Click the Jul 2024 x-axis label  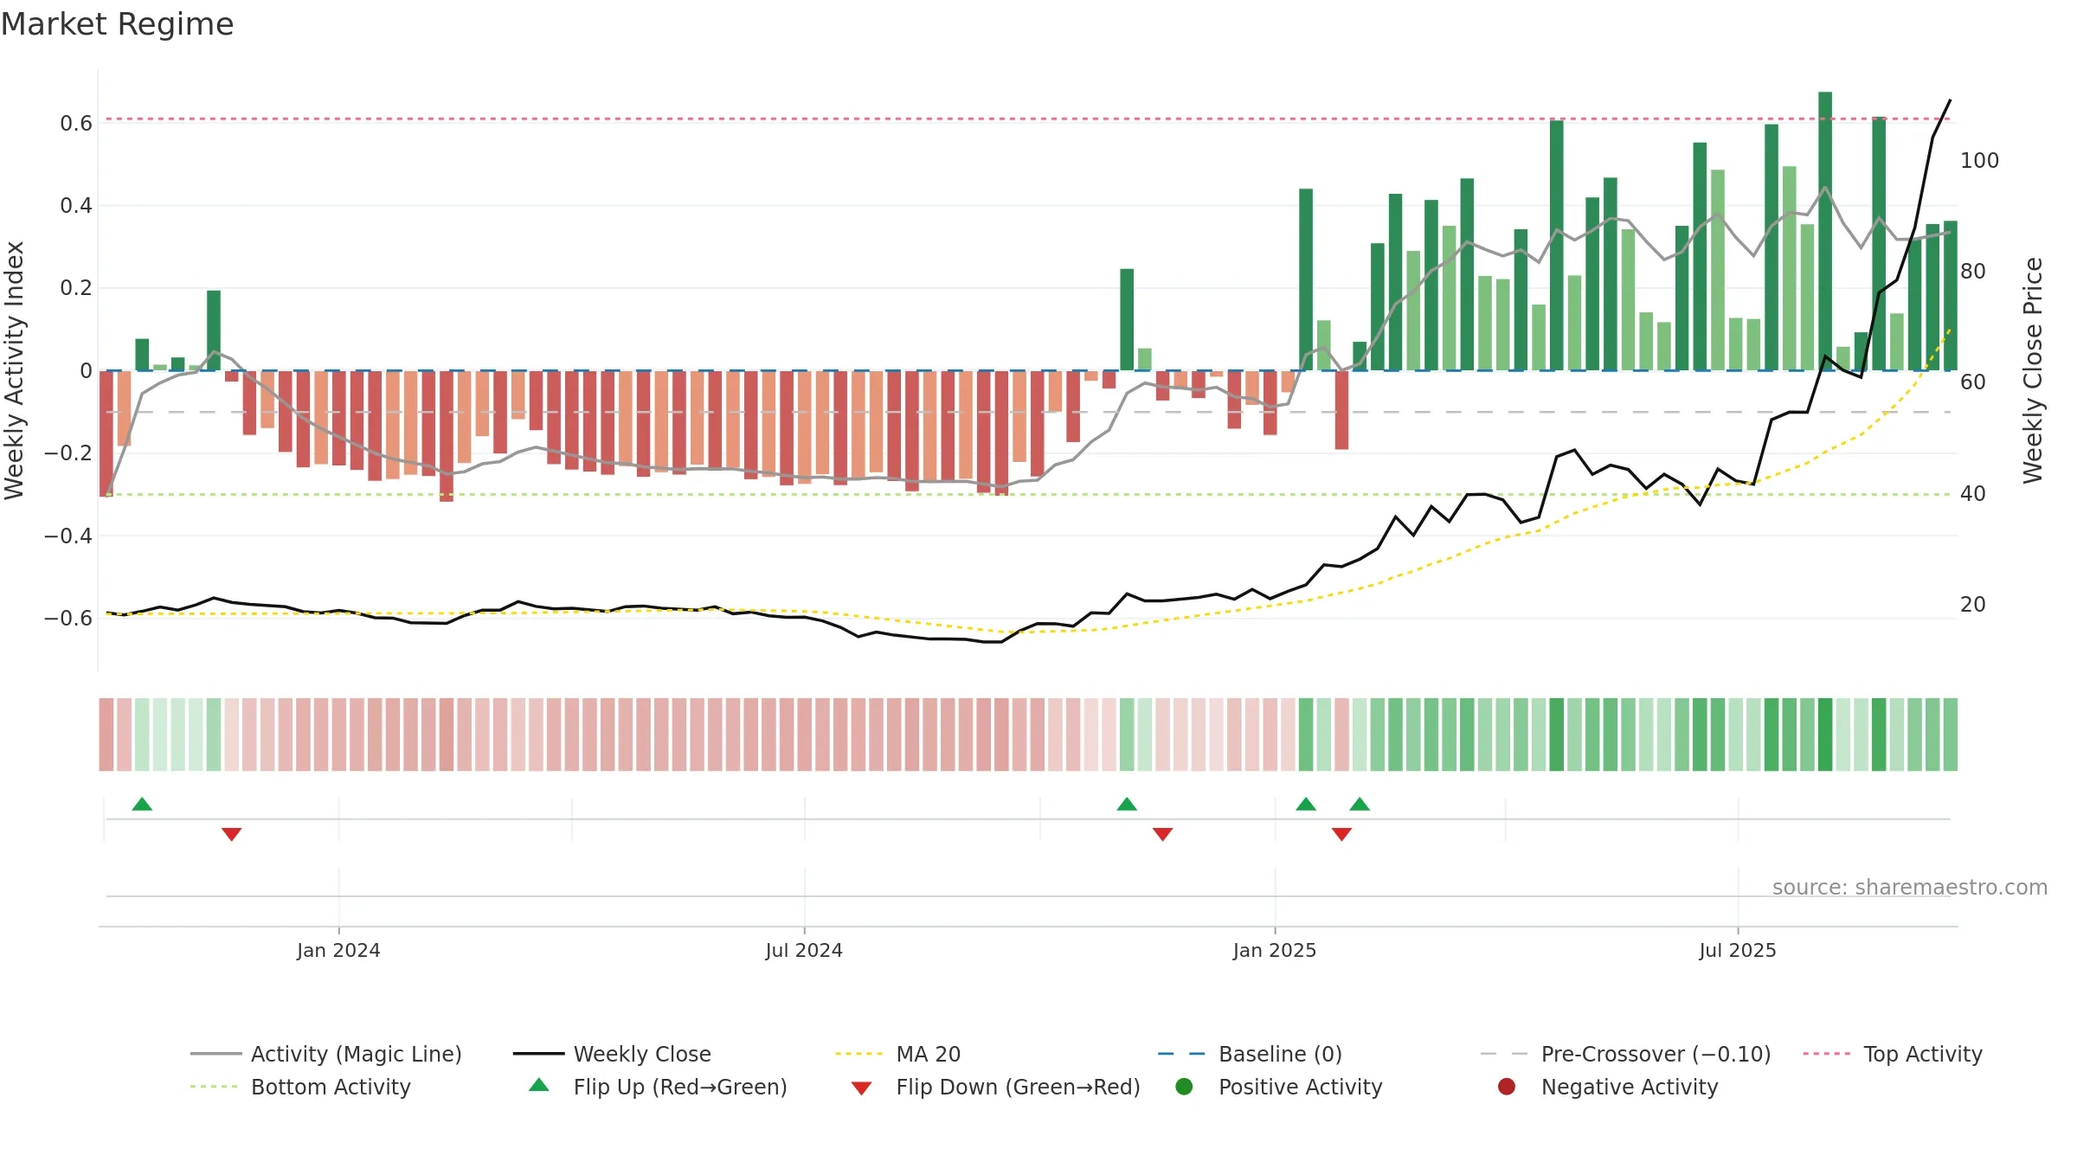(x=804, y=950)
